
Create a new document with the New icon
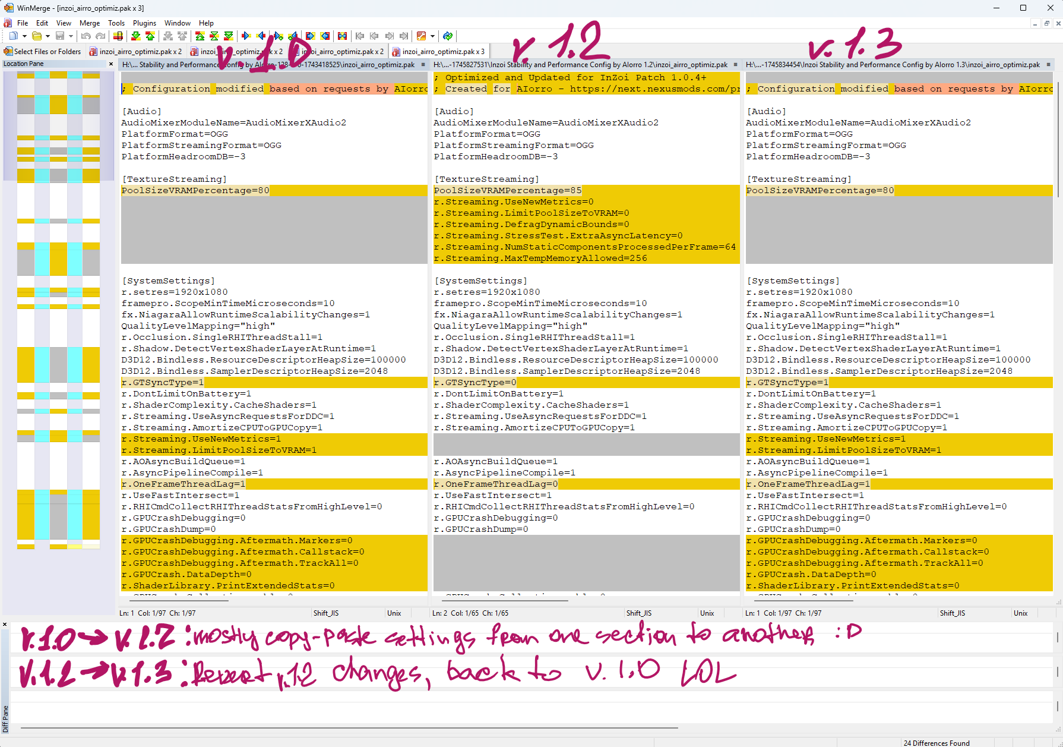pos(13,36)
